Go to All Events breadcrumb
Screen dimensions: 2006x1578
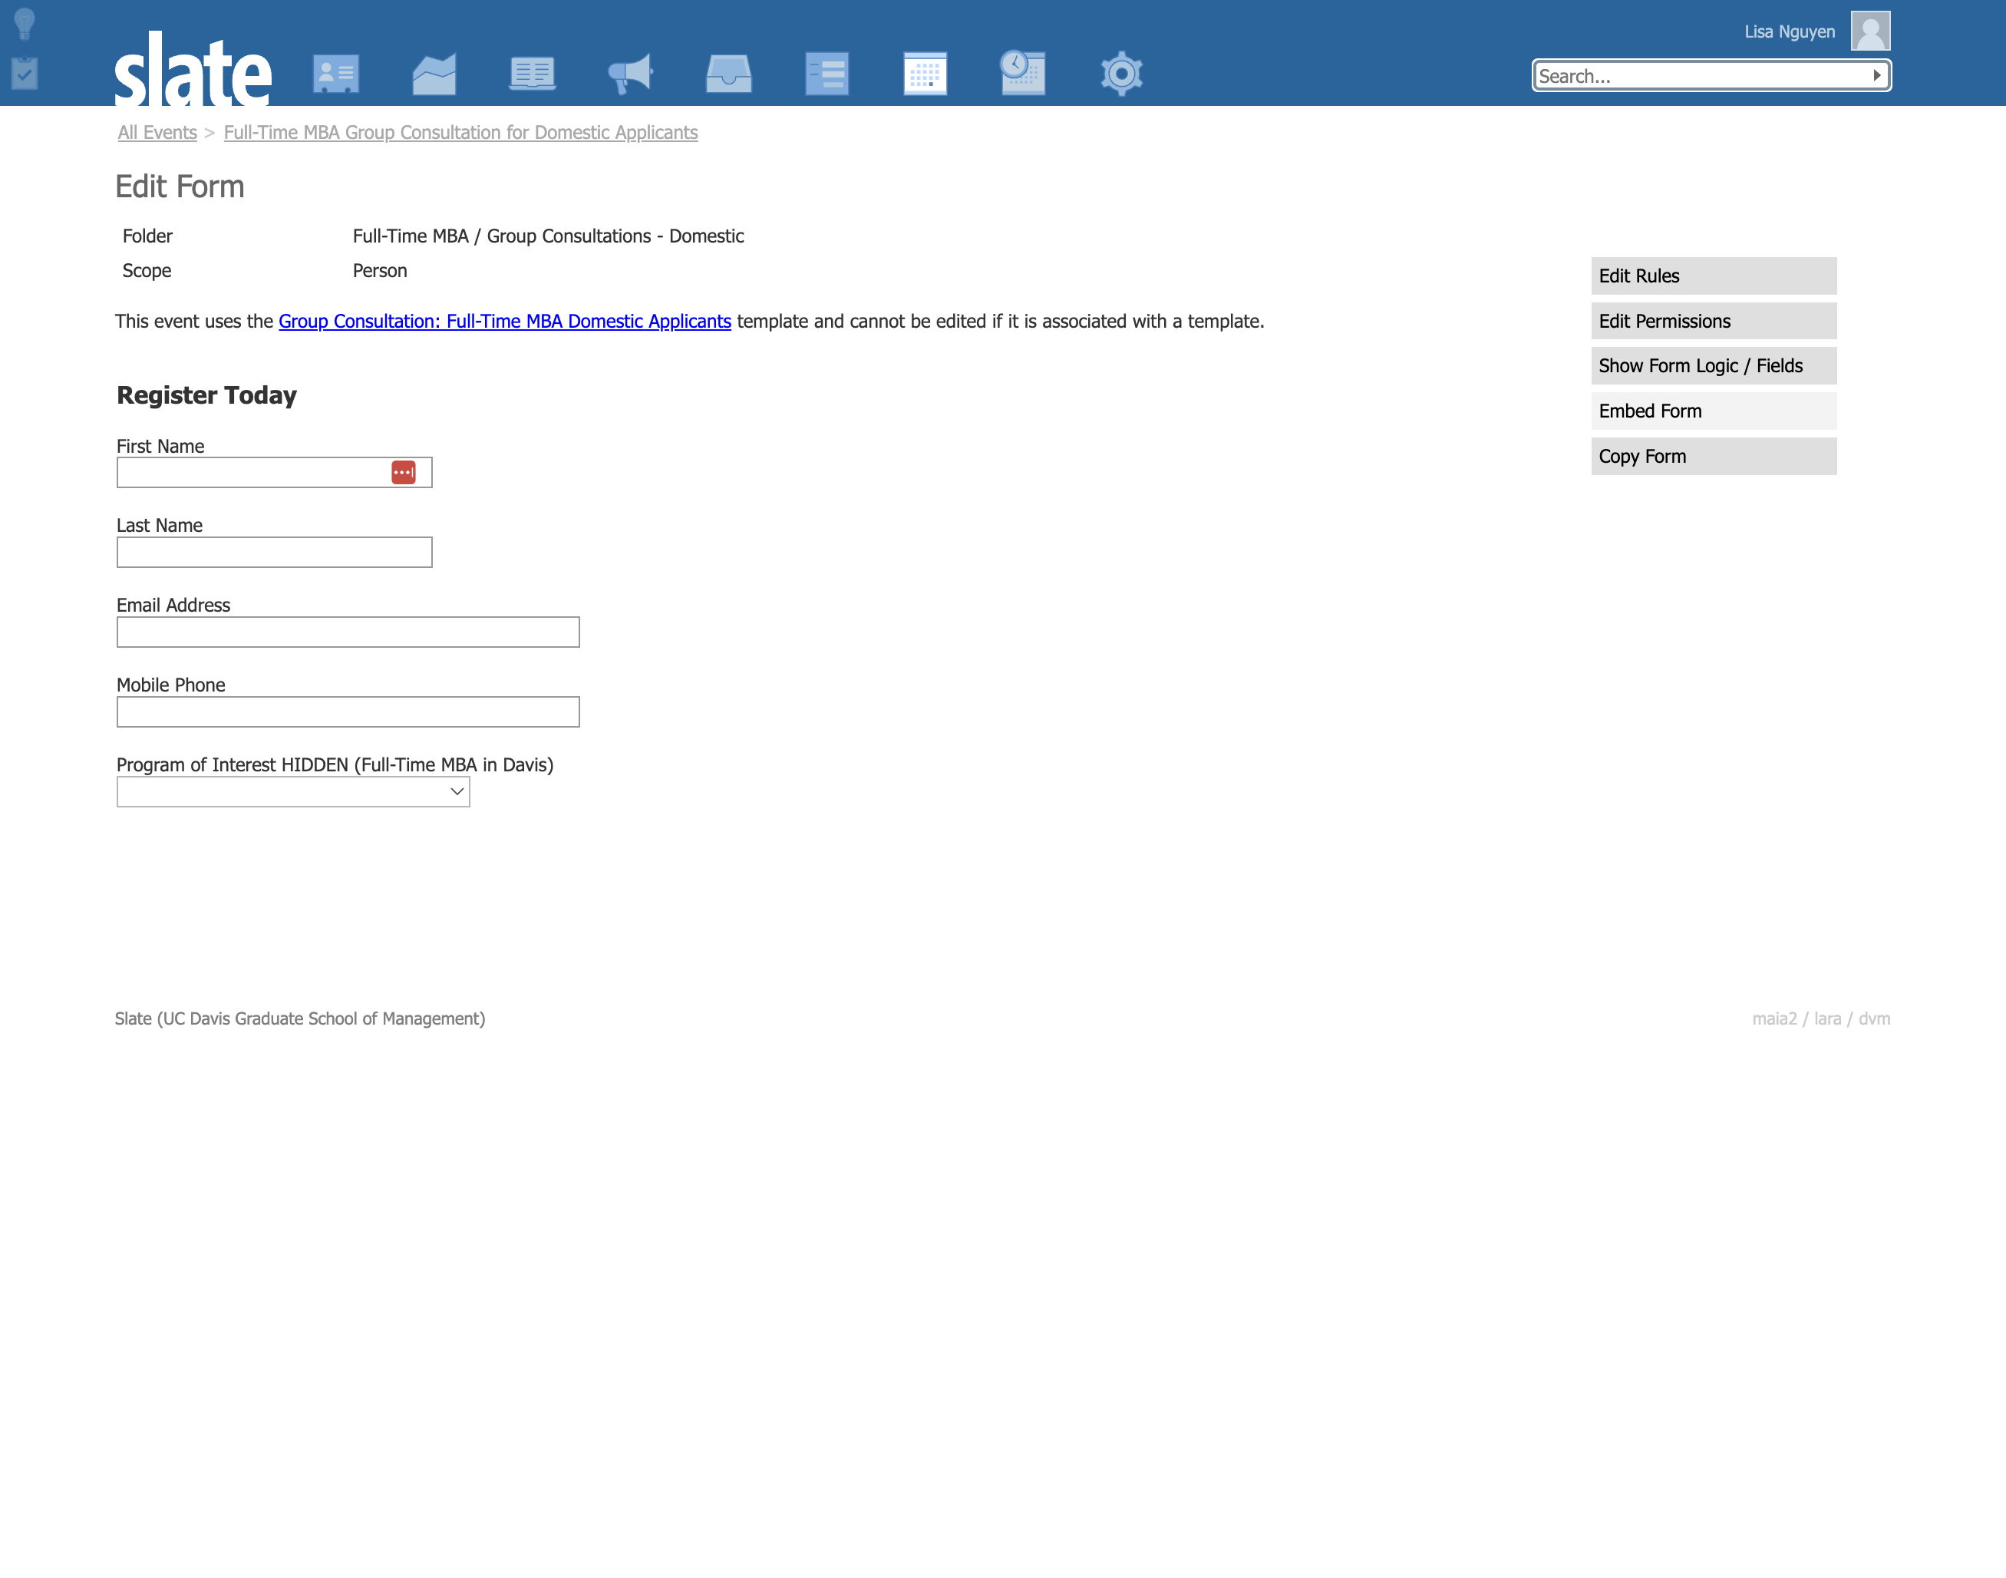point(157,132)
